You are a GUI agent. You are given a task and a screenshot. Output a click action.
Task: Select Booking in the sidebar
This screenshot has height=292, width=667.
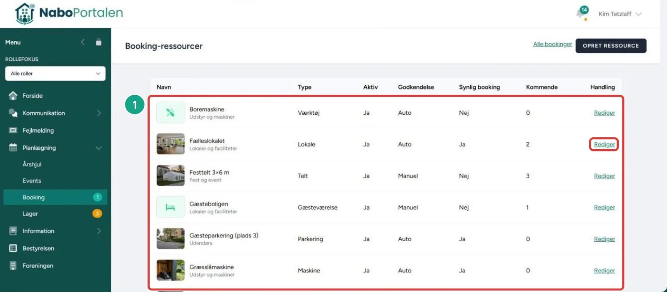[55, 197]
